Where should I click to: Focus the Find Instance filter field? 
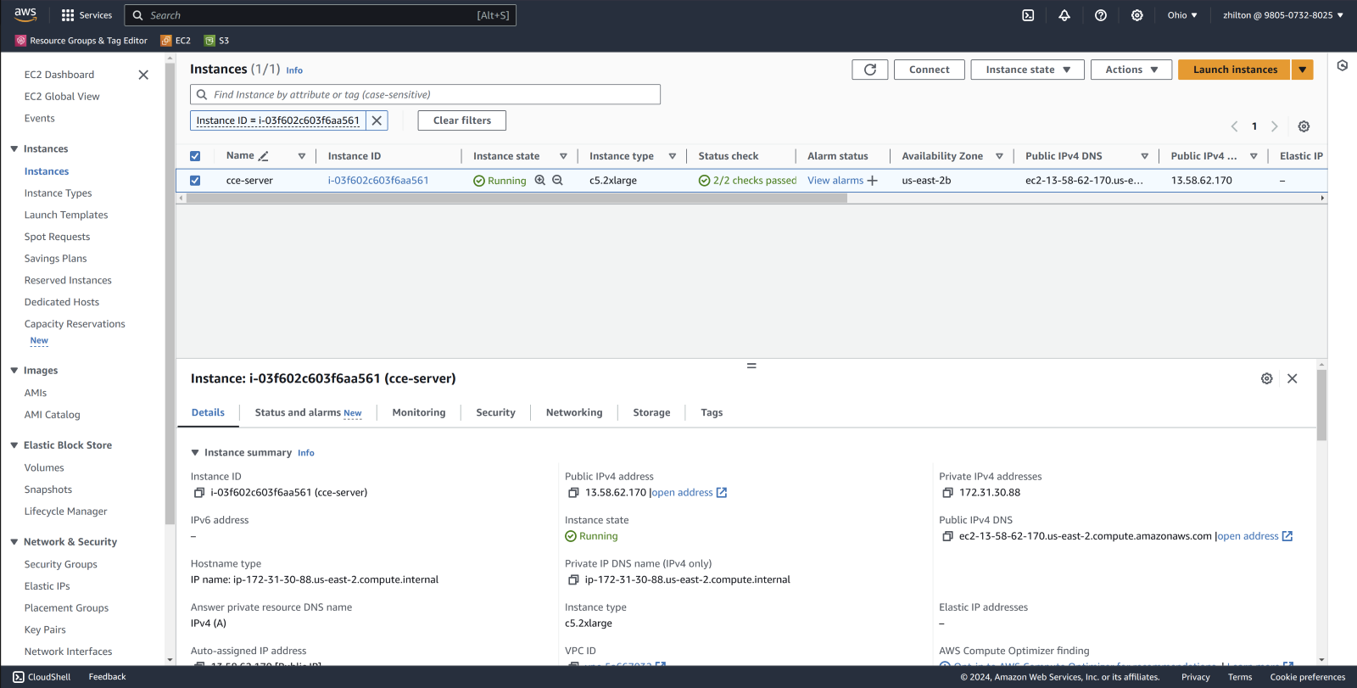[x=425, y=95]
